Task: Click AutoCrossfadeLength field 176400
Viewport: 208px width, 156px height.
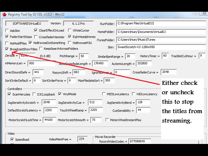Action: [x=100, y=63]
